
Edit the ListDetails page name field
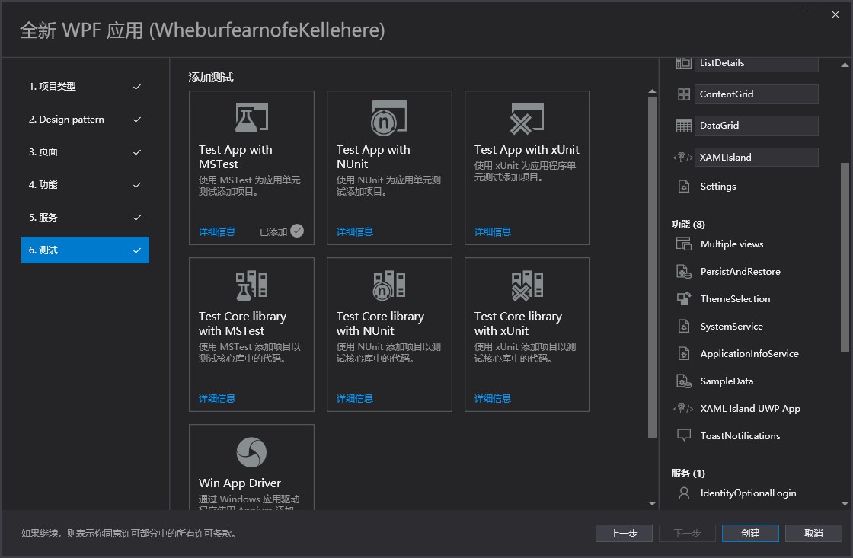(756, 64)
